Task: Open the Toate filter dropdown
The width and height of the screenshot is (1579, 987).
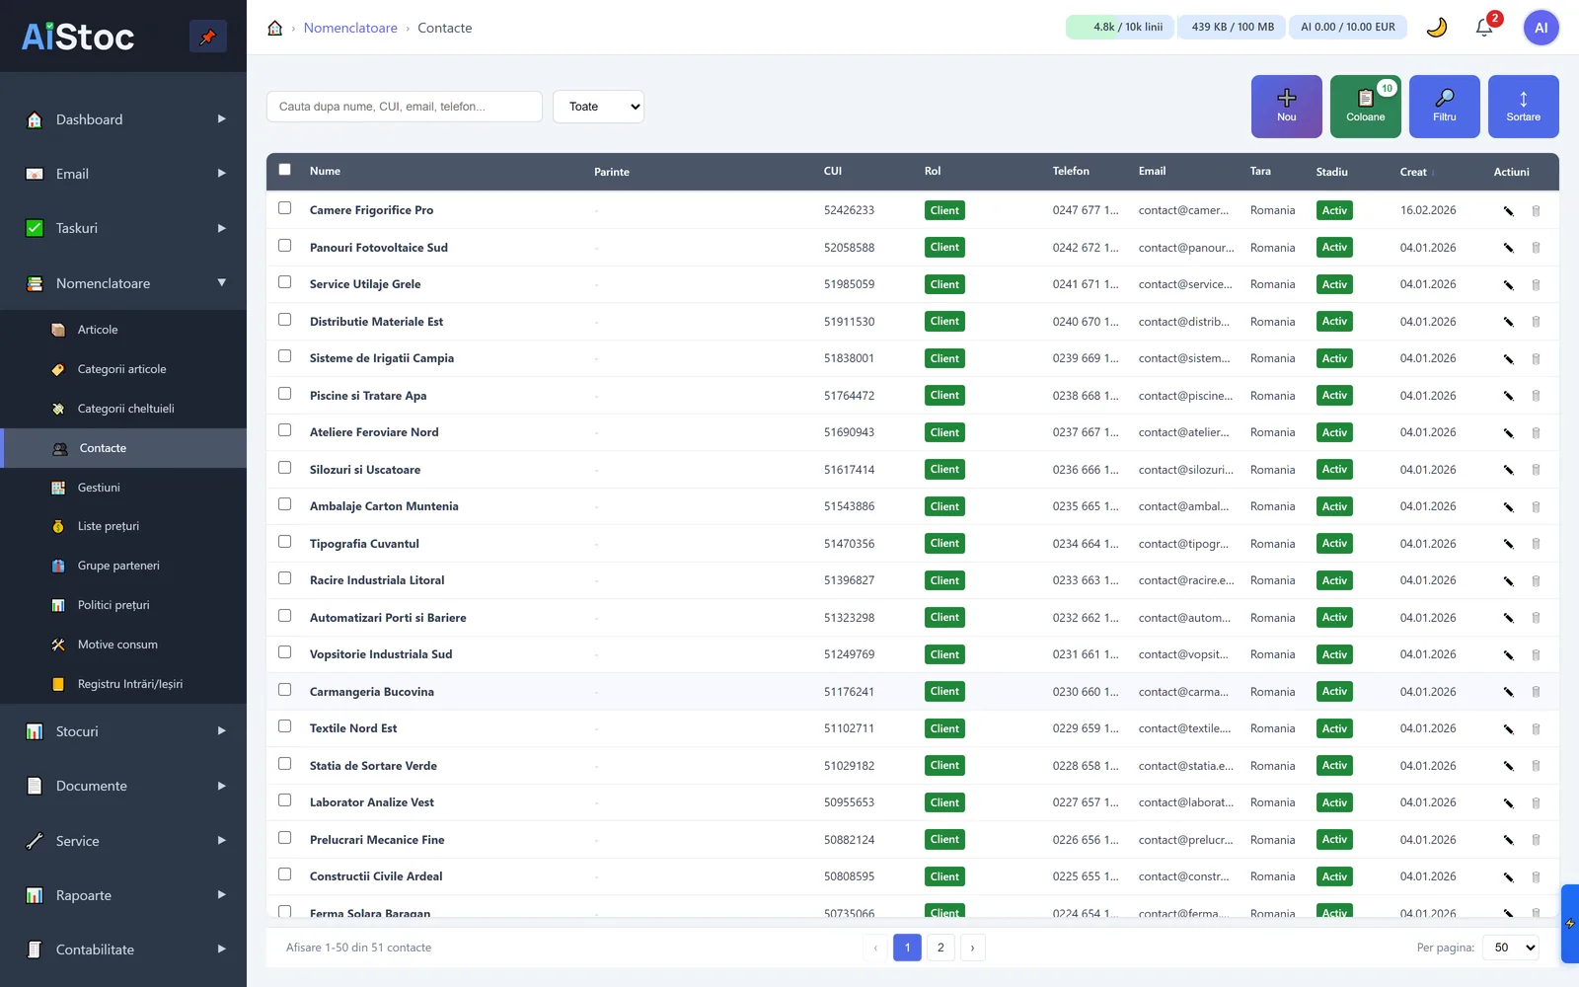Action: click(599, 107)
